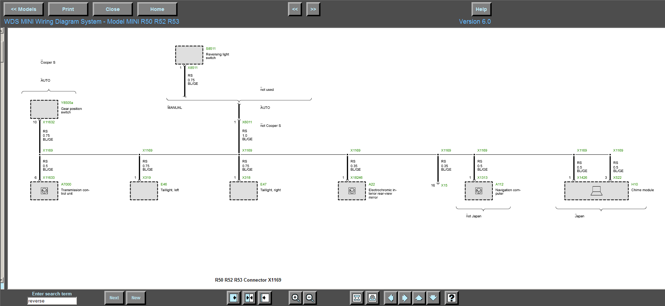
Task: Click the Help button at top
Action: [x=481, y=9]
